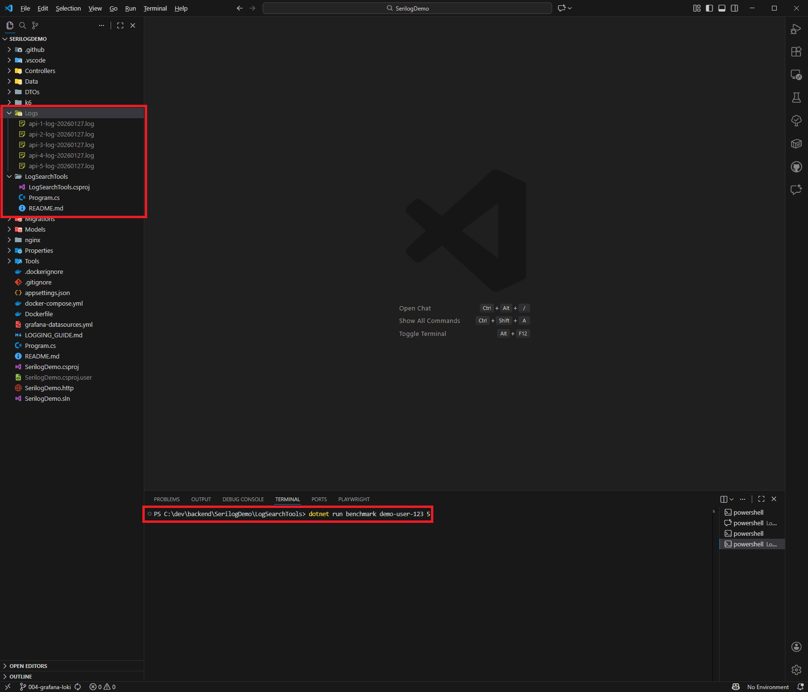Viewport: 808px width, 692px height.
Task: Open the Remote Explorer icon
Action: pos(796,75)
